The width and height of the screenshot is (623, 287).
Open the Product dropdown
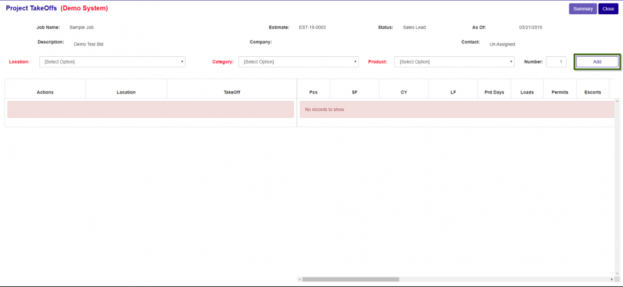point(454,62)
